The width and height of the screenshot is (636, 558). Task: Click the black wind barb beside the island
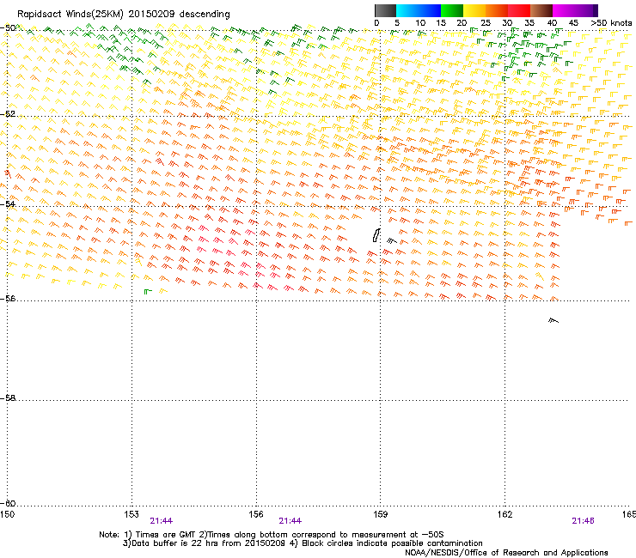[392, 240]
